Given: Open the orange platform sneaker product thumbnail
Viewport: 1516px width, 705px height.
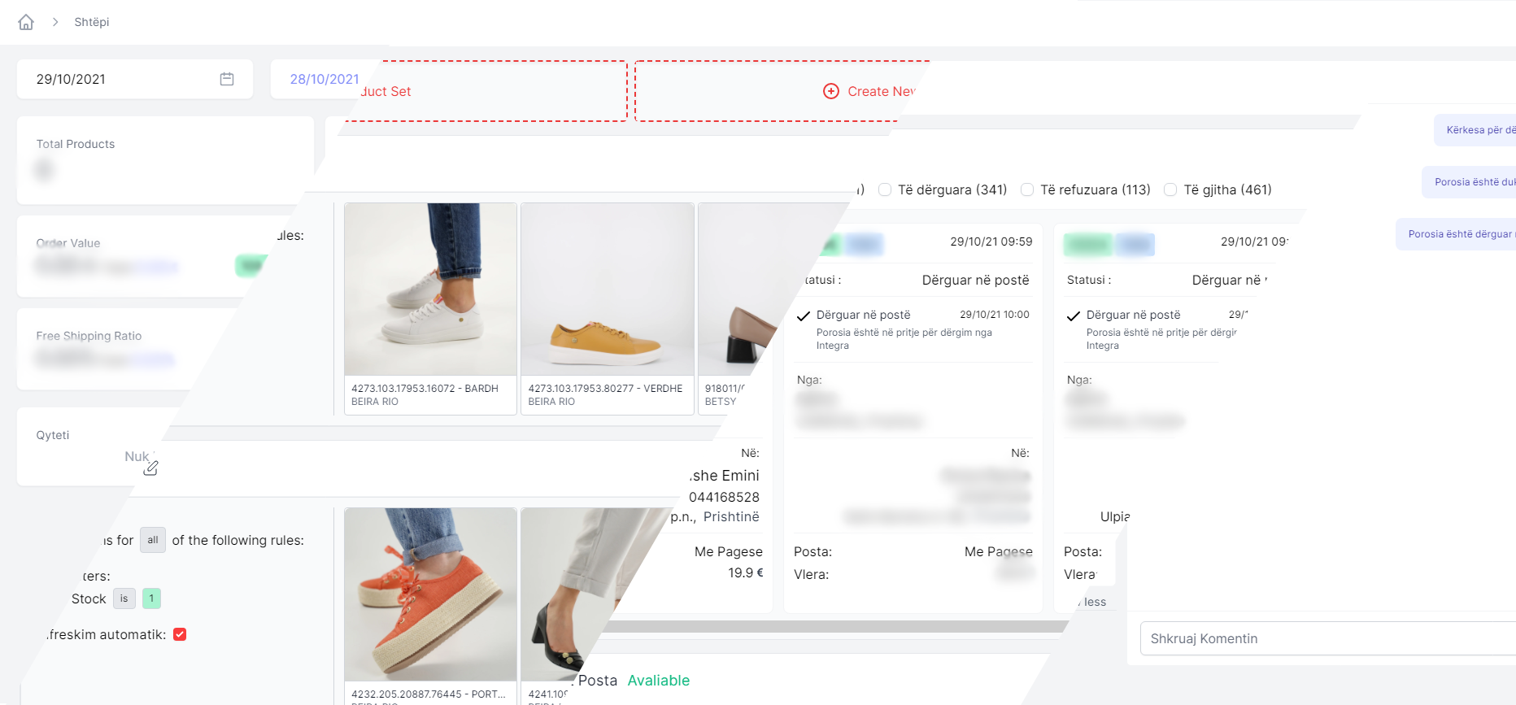Looking at the screenshot, I should point(430,594).
